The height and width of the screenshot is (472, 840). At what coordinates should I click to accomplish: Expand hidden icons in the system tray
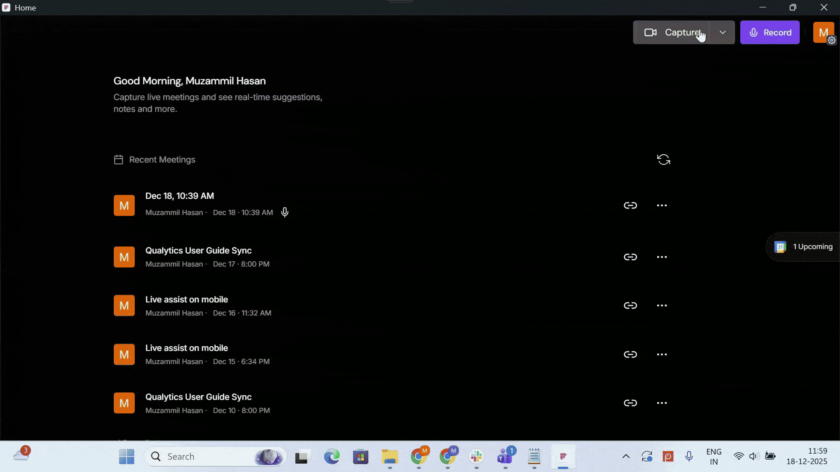click(626, 456)
